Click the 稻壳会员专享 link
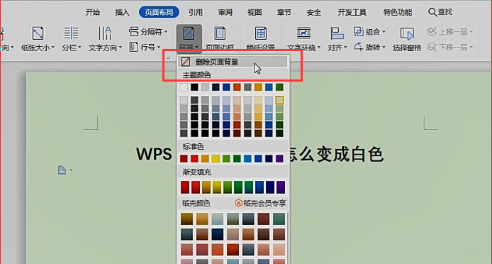The image size is (492, 264). point(260,204)
